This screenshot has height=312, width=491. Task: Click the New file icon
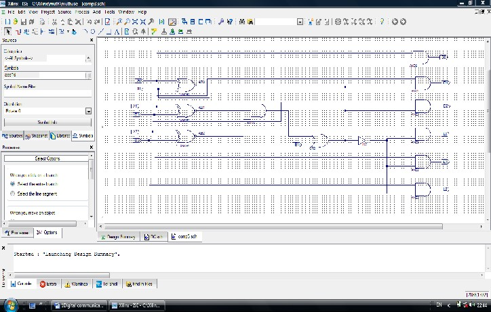pyautogui.click(x=7, y=22)
